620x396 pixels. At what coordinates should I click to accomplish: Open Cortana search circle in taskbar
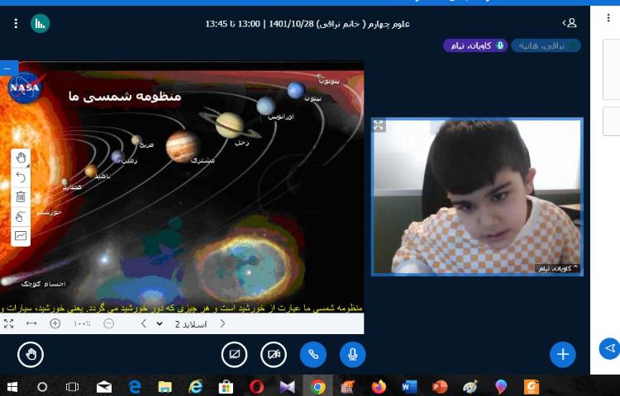click(42, 387)
